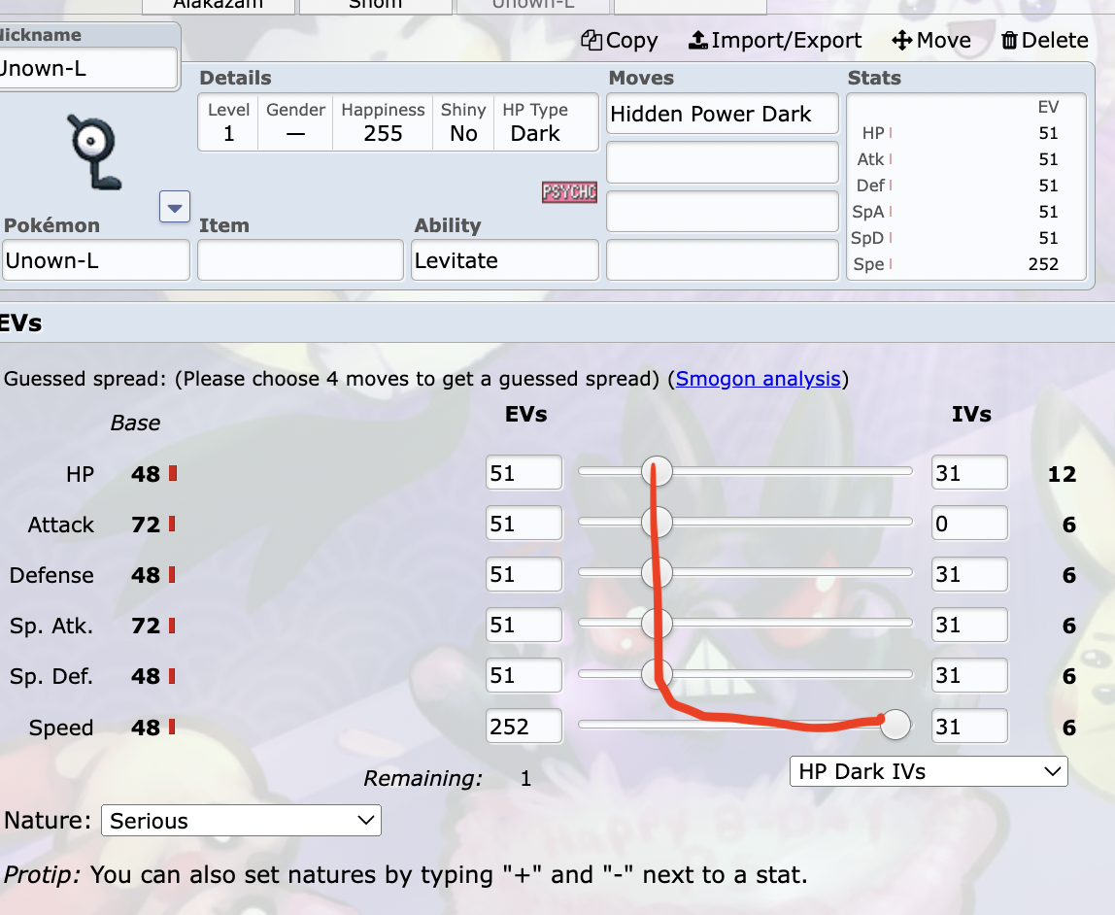Edit the Sp. Def. EV input box
This screenshot has height=915, width=1115.
[x=524, y=675]
